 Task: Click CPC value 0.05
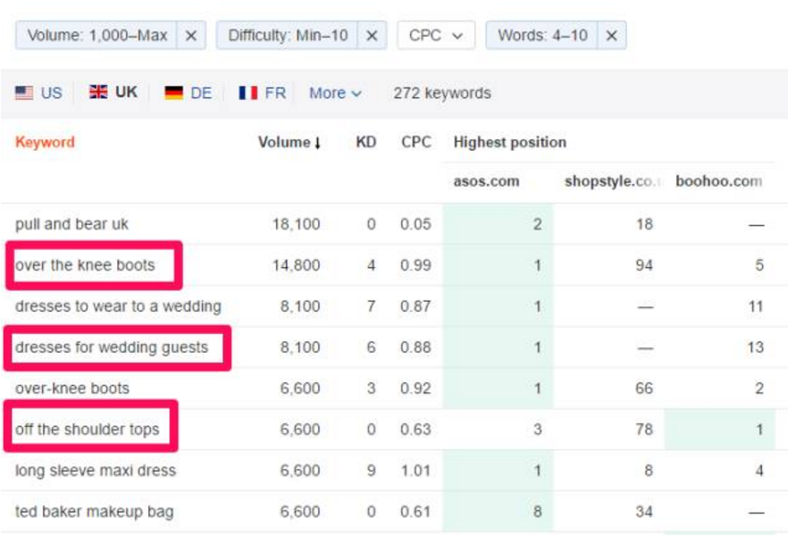coord(415,224)
